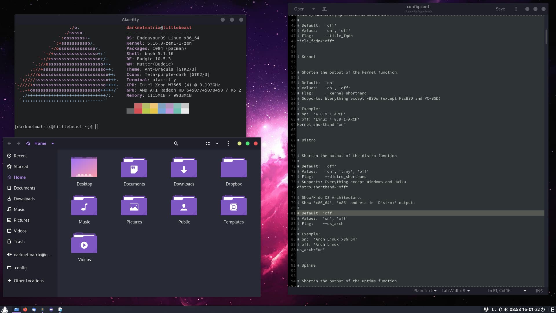
Task: Launch Firefox from the taskbar
Action: tap(25, 310)
